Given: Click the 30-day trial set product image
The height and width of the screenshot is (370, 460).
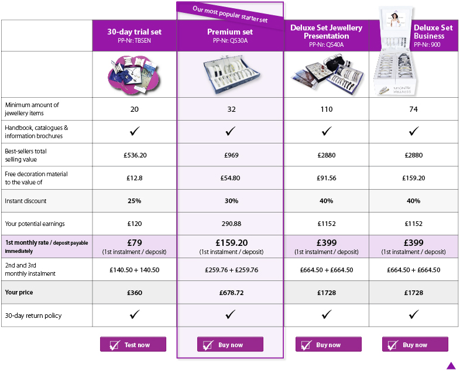Looking at the screenshot, I should pos(133,75).
